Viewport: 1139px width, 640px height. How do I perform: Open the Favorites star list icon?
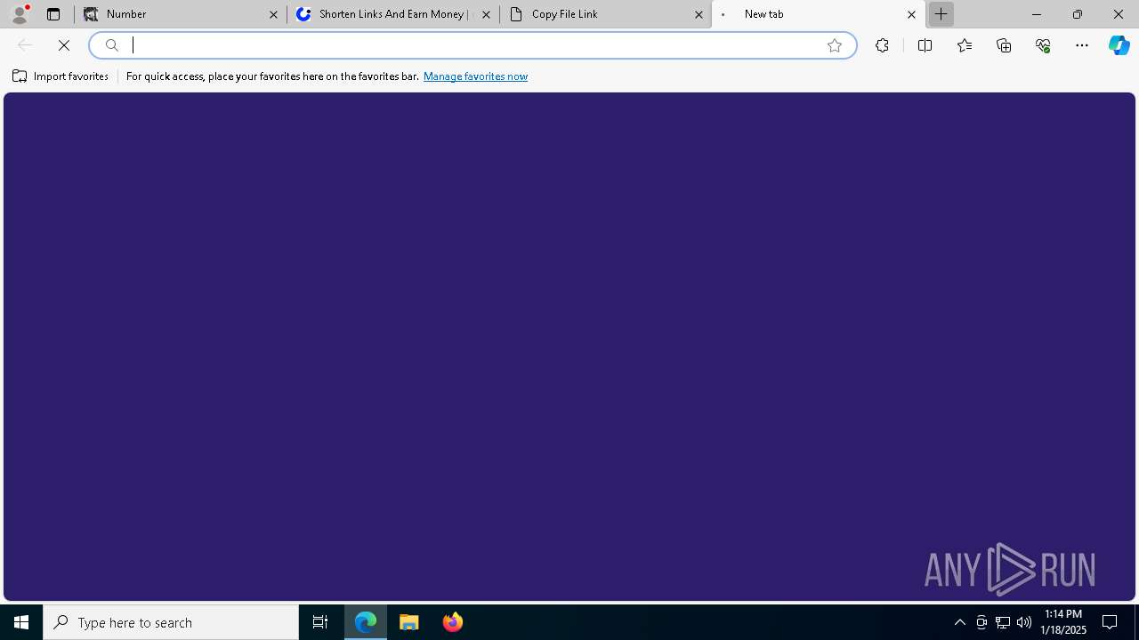pos(965,45)
